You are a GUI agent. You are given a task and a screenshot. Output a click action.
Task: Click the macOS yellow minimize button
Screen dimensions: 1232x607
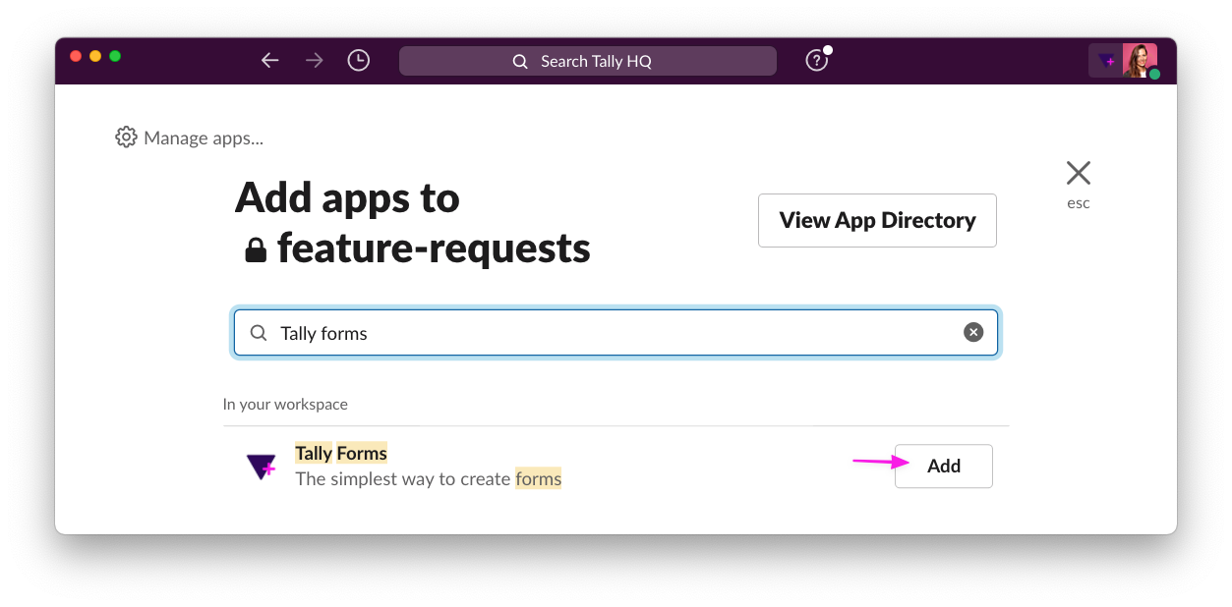click(x=95, y=56)
